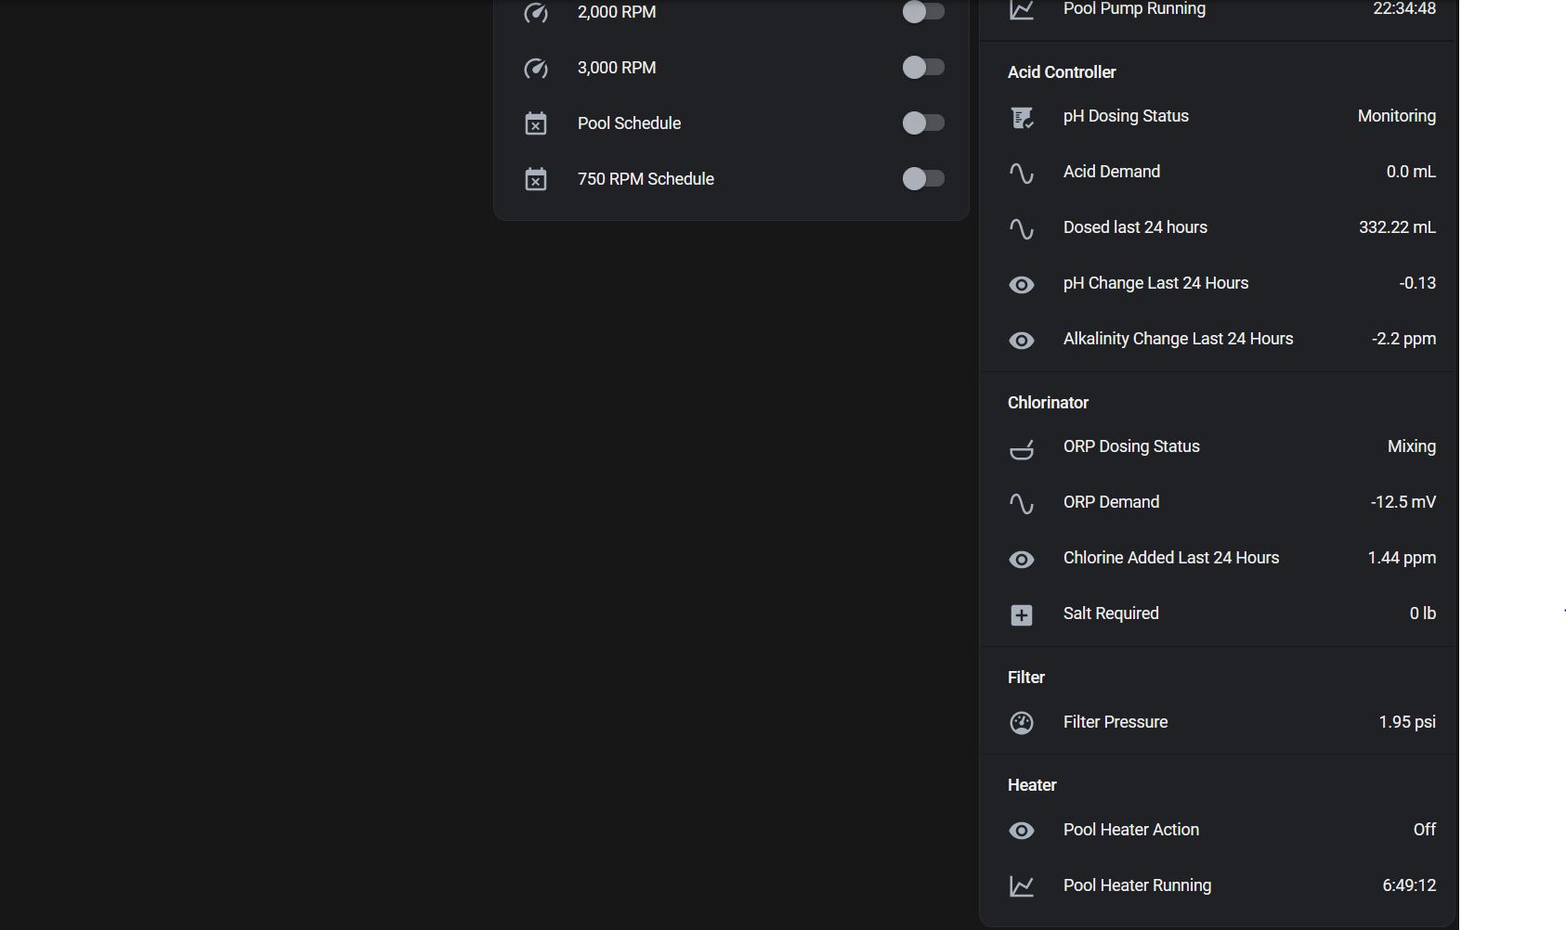Screen dimensions: 1566x930
Task: Click the eye icon for pH Change Last 24 Hours
Action: click(x=1022, y=284)
